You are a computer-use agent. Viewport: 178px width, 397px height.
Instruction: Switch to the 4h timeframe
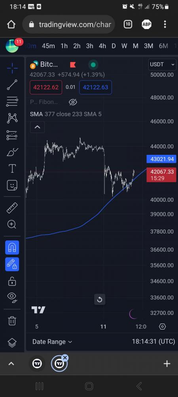click(102, 46)
